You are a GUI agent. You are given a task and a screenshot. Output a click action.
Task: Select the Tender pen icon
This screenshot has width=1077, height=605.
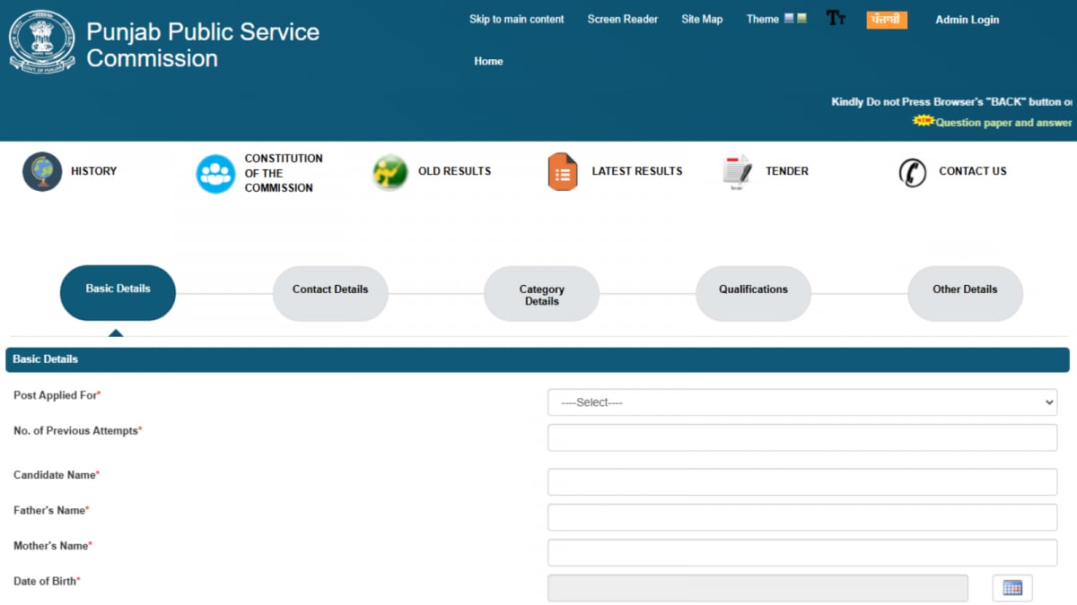tap(736, 171)
